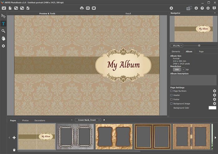The height and width of the screenshot is (154, 218).
Task: Go to previous page arrow beside dropdown
Action: [x=72, y=120]
